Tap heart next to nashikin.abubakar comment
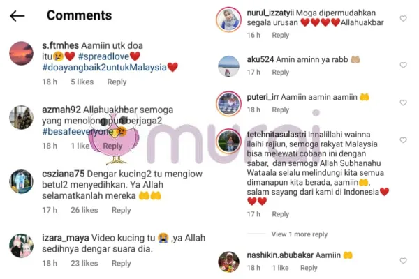The height and width of the screenshot is (279, 419). point(403,261)
